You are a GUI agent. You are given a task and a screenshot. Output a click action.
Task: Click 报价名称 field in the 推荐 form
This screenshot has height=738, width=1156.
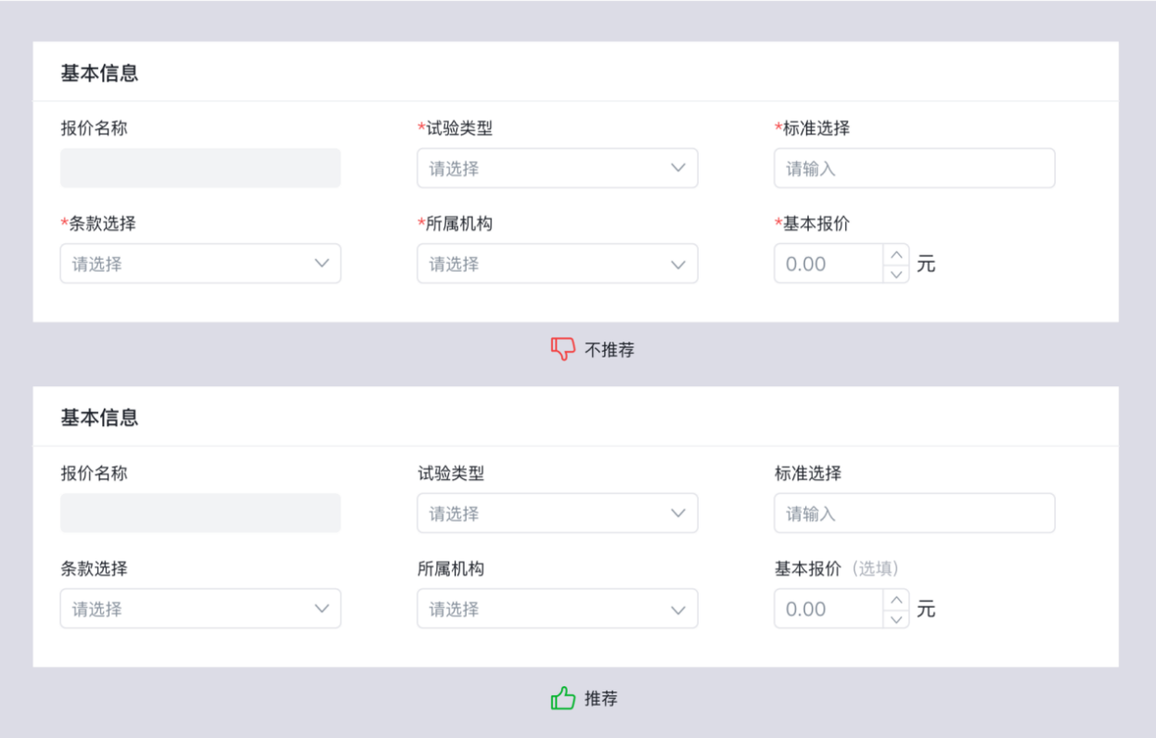200,513
